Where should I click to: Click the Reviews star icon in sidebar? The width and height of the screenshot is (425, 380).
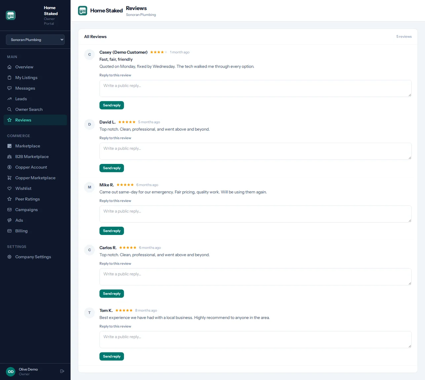[x=9, y=120]
